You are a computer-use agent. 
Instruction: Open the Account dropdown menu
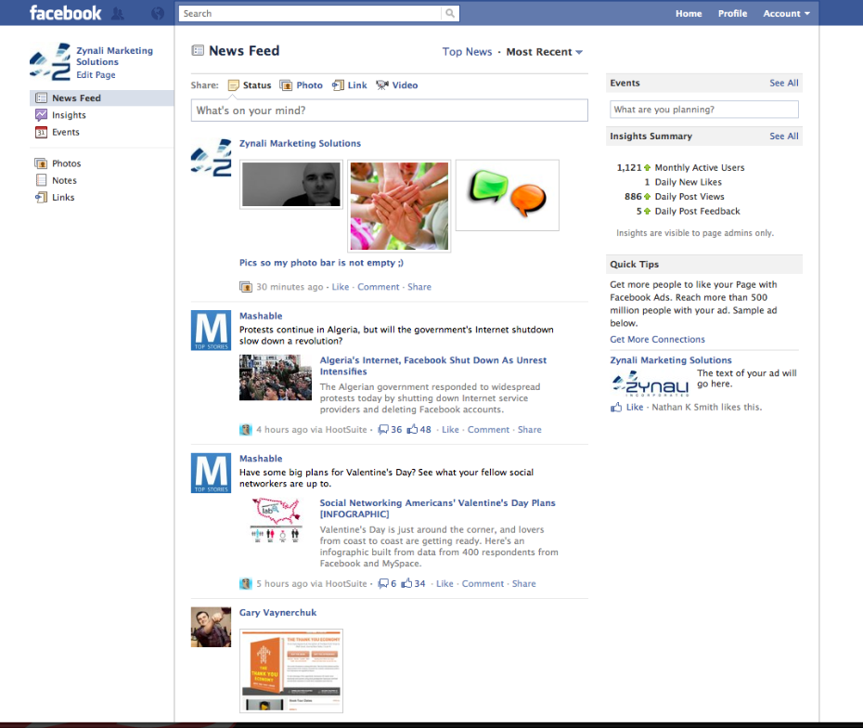(786, 13)
